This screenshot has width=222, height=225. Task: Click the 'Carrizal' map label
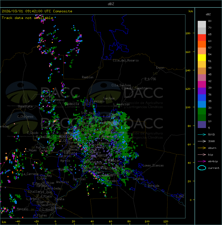(79, 179)
